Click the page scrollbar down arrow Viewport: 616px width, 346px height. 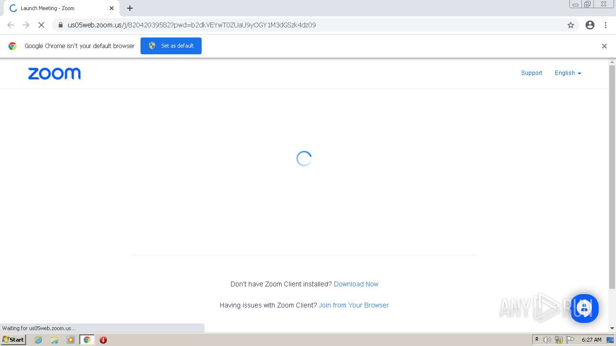point(612,328)
